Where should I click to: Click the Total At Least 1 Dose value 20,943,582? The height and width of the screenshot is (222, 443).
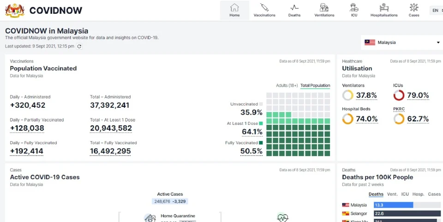pyautogui.click(x=111, y=129)
